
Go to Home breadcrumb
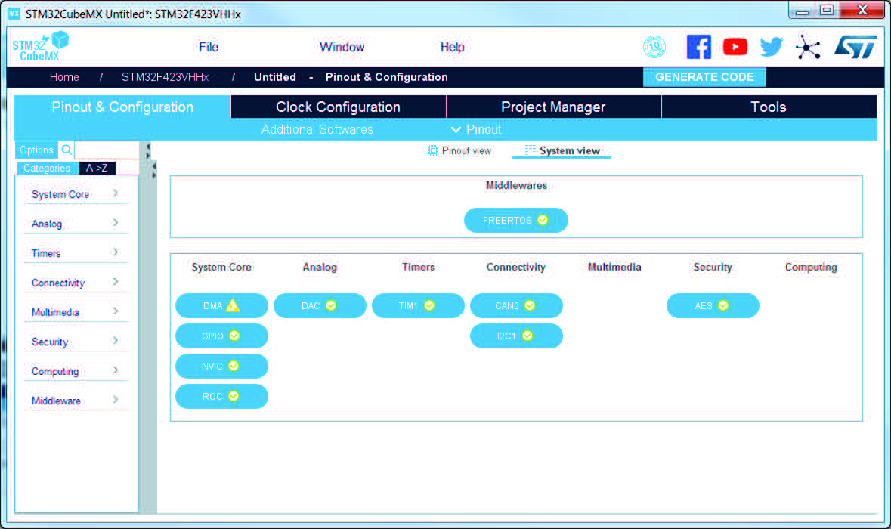(x=64, y=77)
